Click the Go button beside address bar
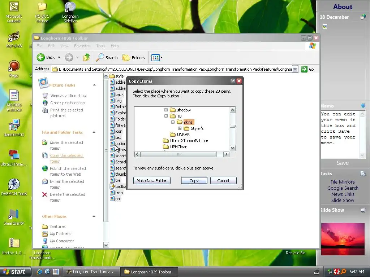This screenshot has width=370, height=277. [x=307, y=69]
